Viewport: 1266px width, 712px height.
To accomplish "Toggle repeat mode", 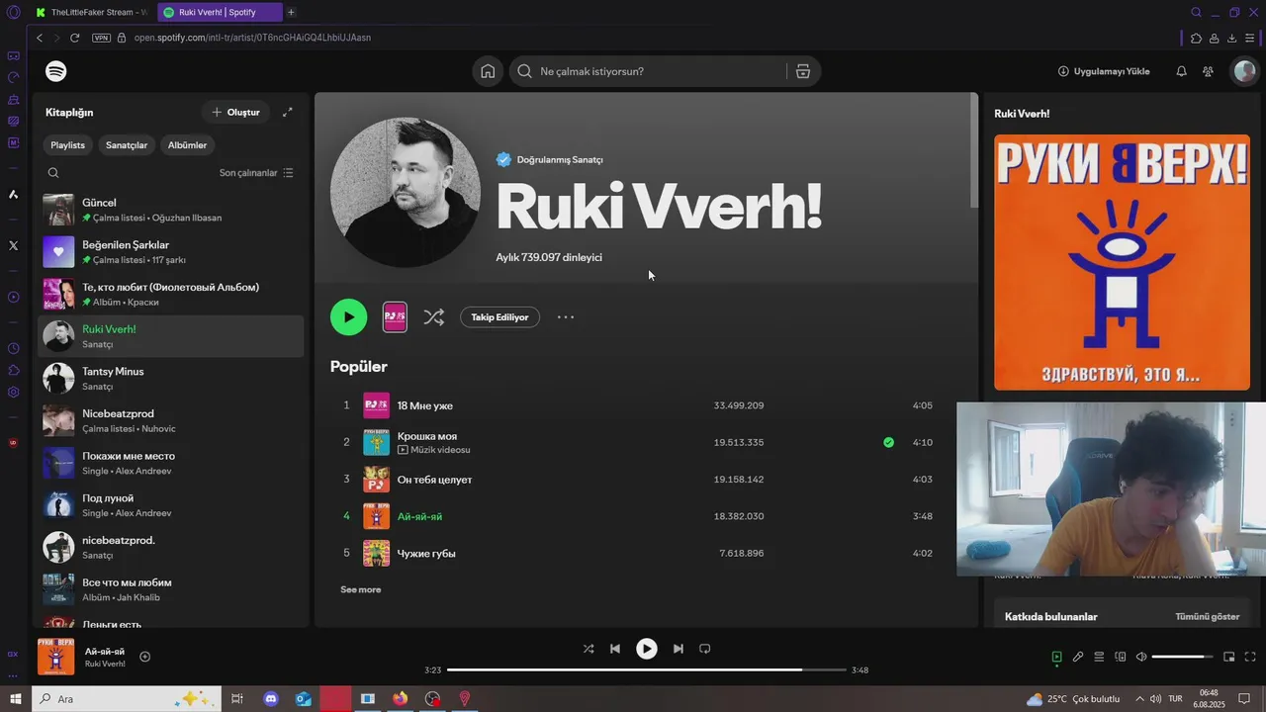I will coord(704,649).
